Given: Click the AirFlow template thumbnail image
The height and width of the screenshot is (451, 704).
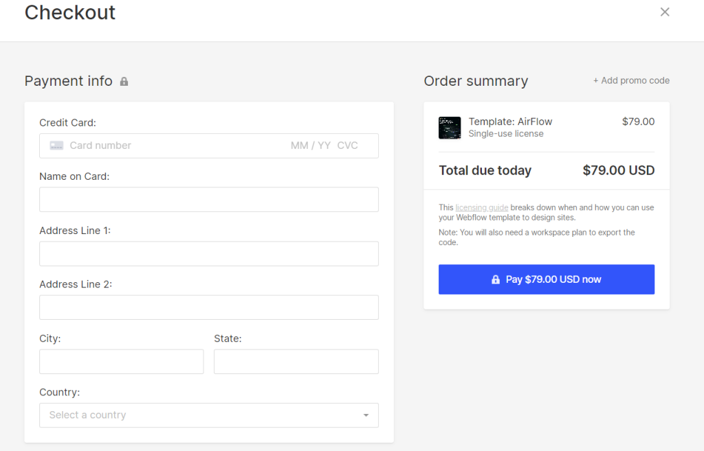Looking at the screenshot, I should pos(450,128).
